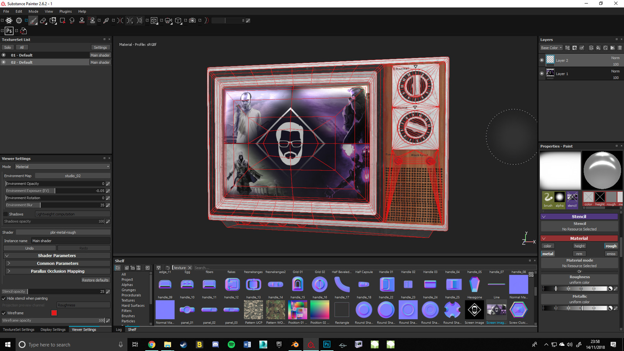
Task: Open the Mode dropdown showing Material
Action: (x=62, y=167)
